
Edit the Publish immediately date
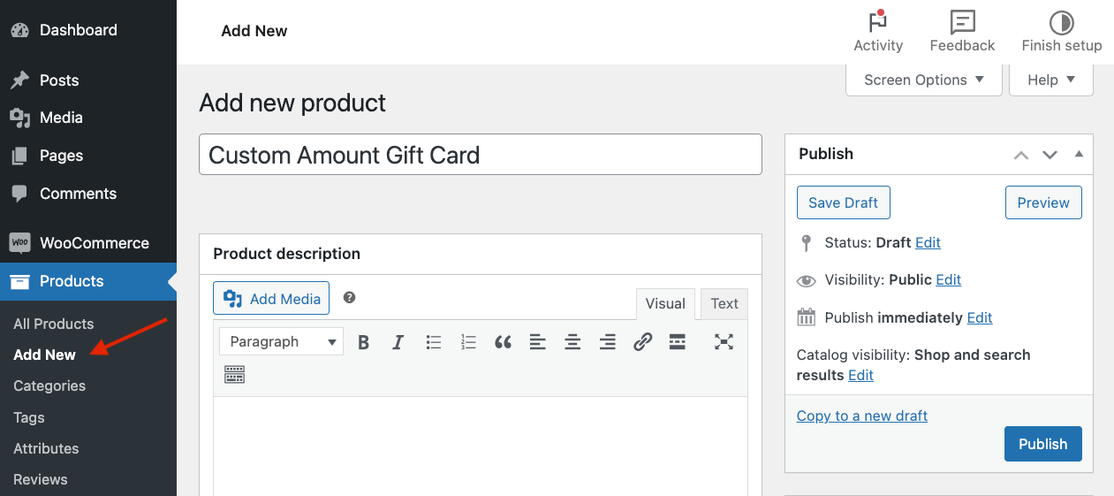tap(980, 317)
